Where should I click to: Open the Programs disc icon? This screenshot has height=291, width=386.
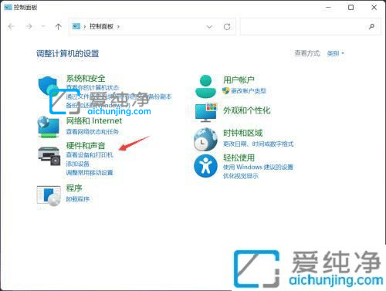(x=49, y=196)
